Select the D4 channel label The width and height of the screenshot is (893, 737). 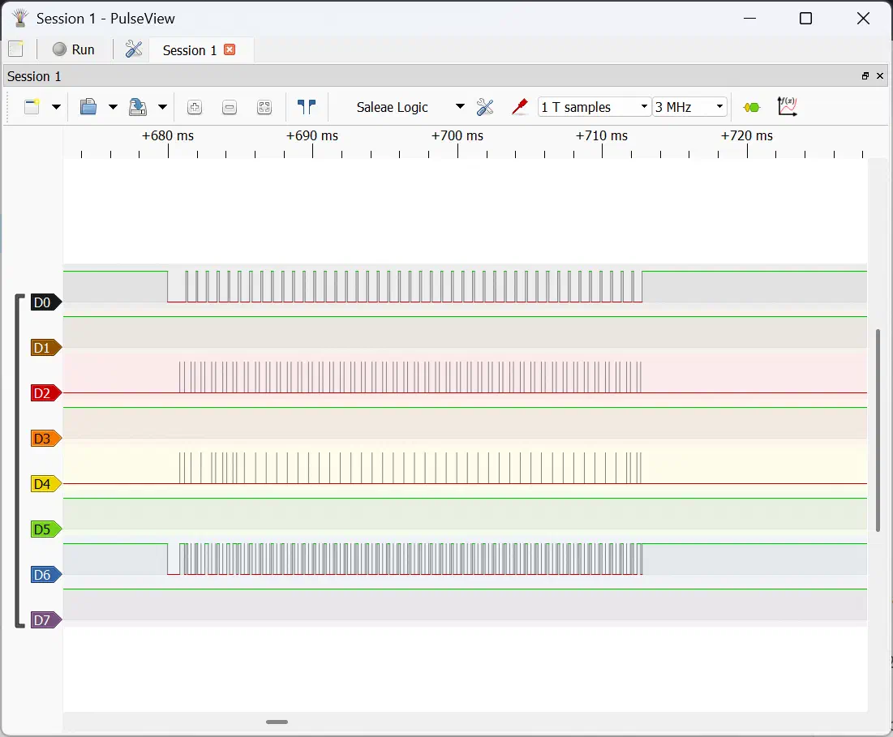[45, 484]
